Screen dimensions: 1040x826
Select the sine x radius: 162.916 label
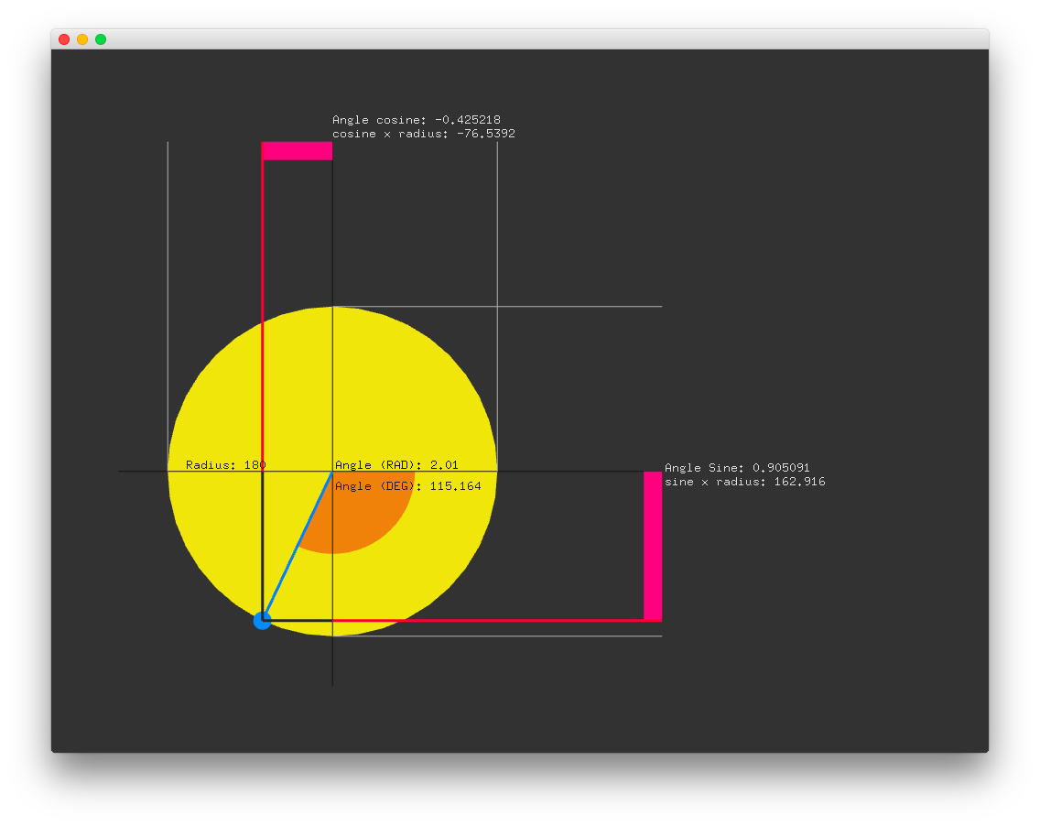pos(743,481)
